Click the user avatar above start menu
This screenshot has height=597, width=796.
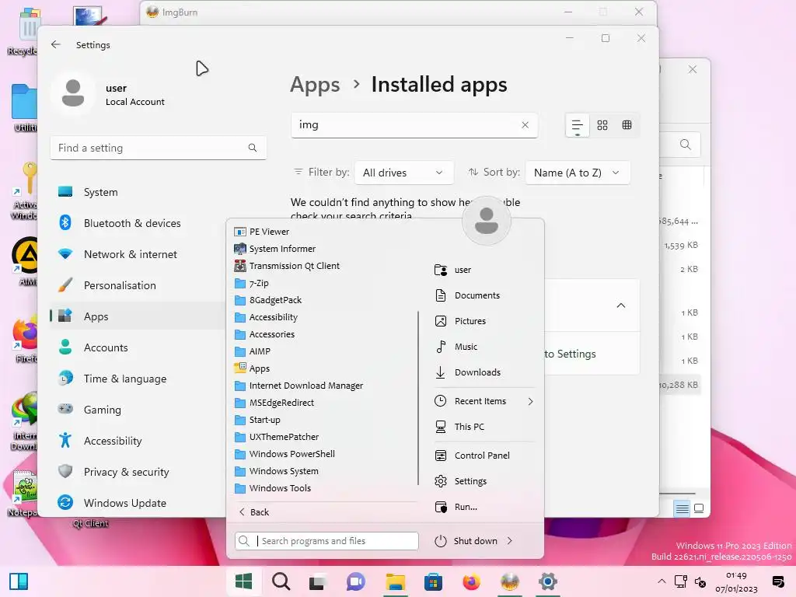pyautogui.click(x=487, y=221)
